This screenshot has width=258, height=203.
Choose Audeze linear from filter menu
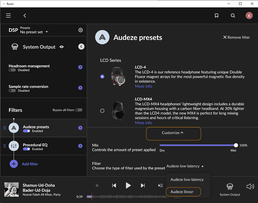[182, 192]
